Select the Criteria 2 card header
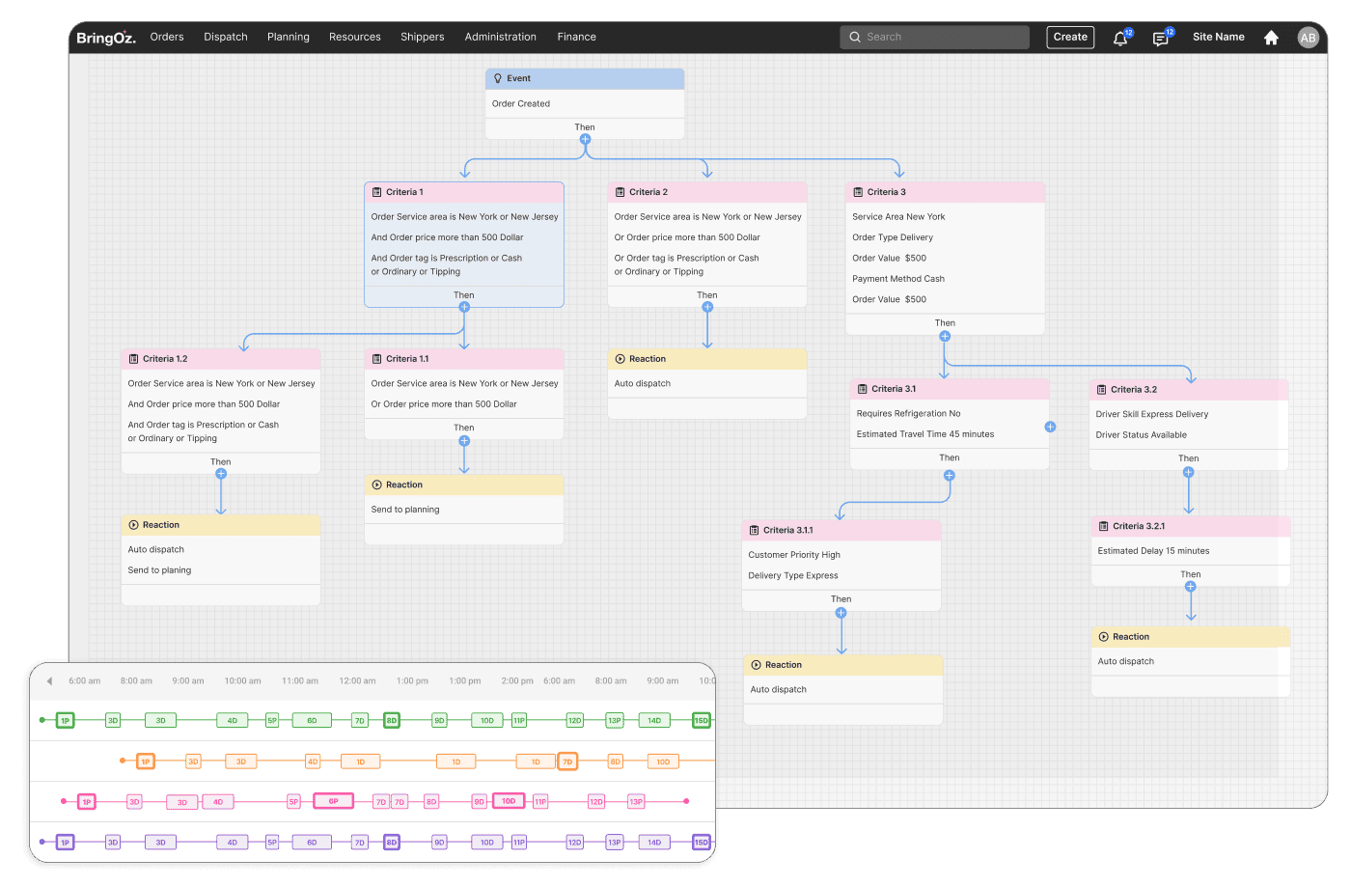The height and width of the screenshot is (886, 1351). point(707,192)
